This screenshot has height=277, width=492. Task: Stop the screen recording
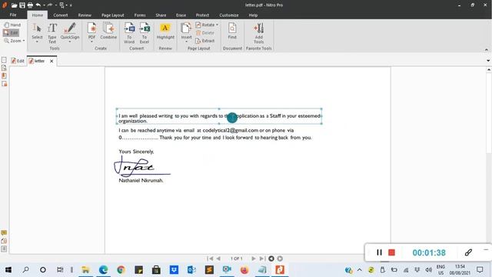391,252
